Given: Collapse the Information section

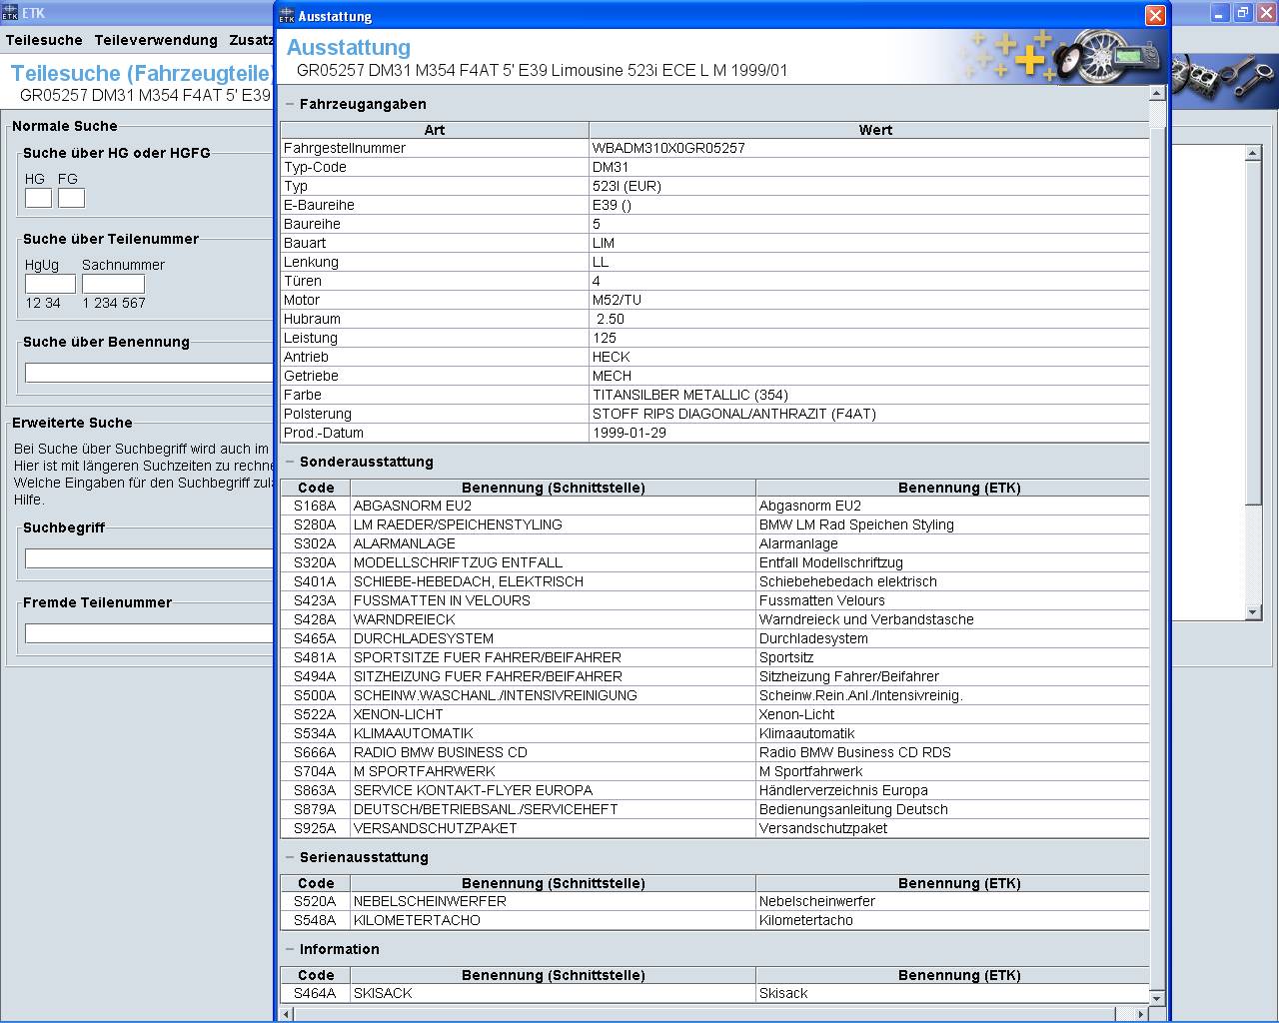Looking at the screenshot, I should click(x=290, y=949).
